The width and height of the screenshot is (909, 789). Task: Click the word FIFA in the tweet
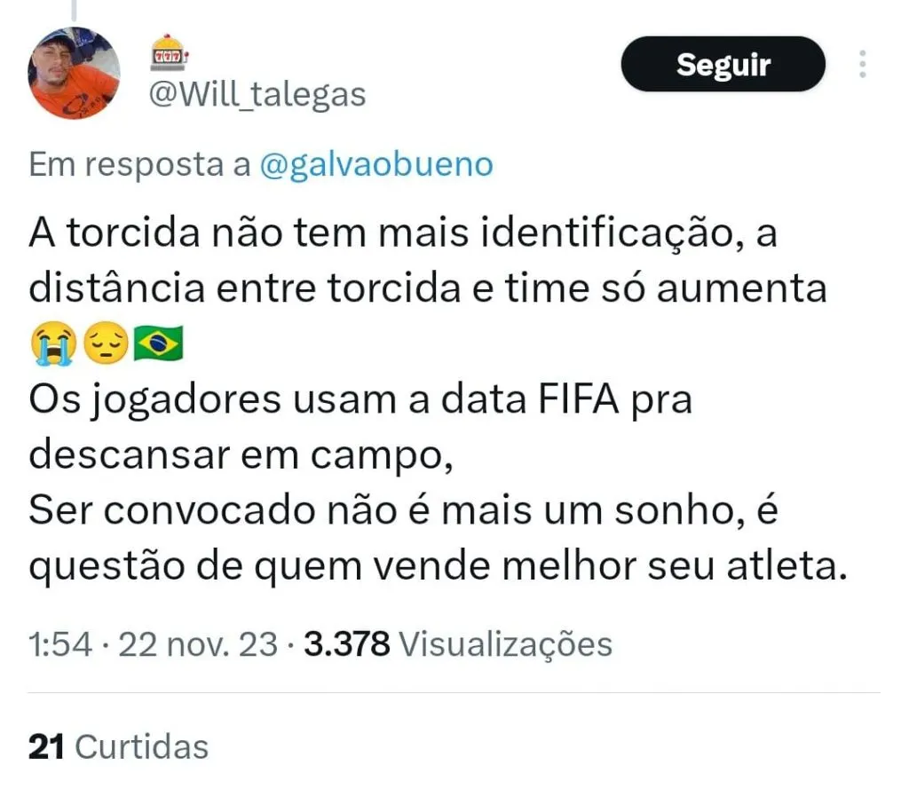[579, 399]
